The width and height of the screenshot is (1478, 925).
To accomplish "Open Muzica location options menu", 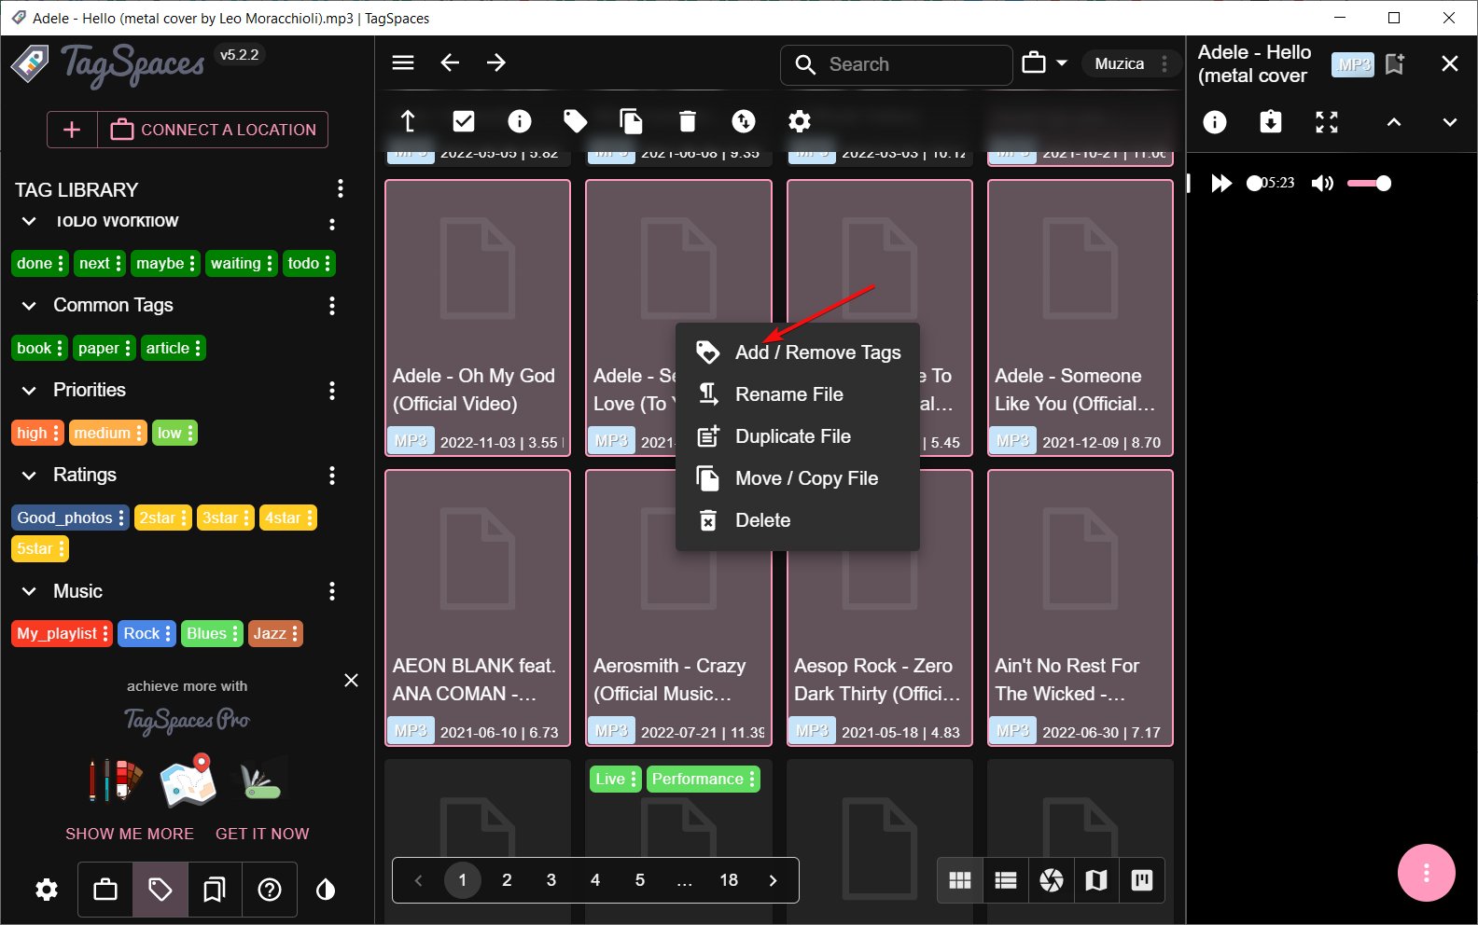I will pos(1164,63).
